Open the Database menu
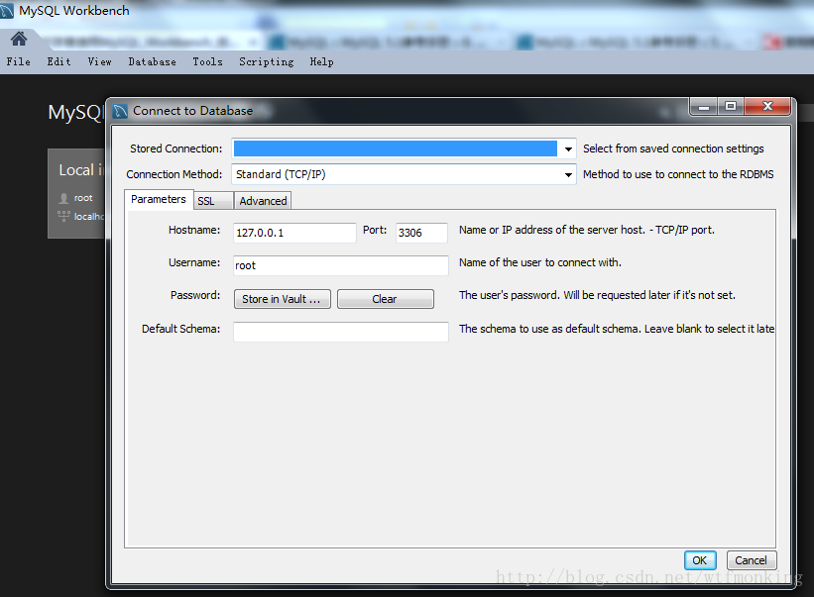The height and width of the screenshot is (597, 814). click(152, 61)
